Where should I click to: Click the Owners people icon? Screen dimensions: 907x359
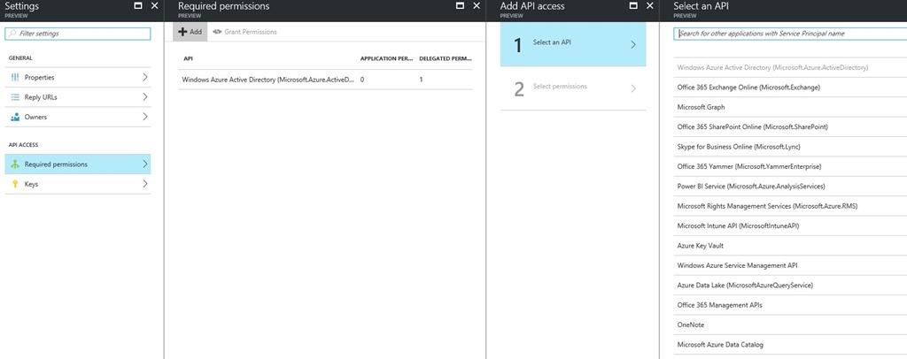tap(15, 117)
